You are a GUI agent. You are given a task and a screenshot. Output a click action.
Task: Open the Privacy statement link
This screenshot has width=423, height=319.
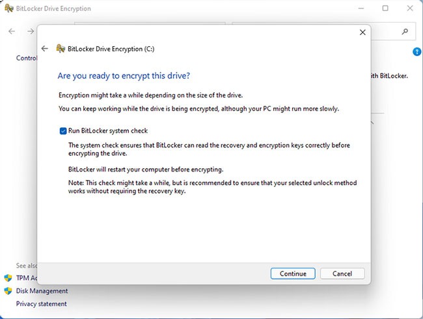click(41, 303)
